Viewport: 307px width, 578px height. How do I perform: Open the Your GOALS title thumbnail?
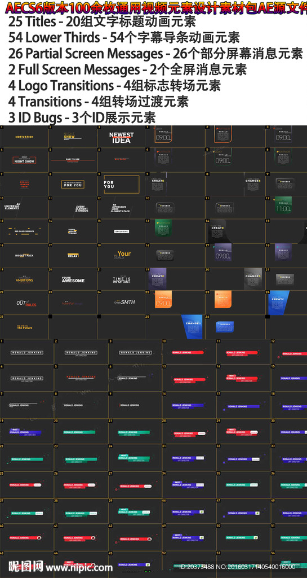click(x=121, y=255)
